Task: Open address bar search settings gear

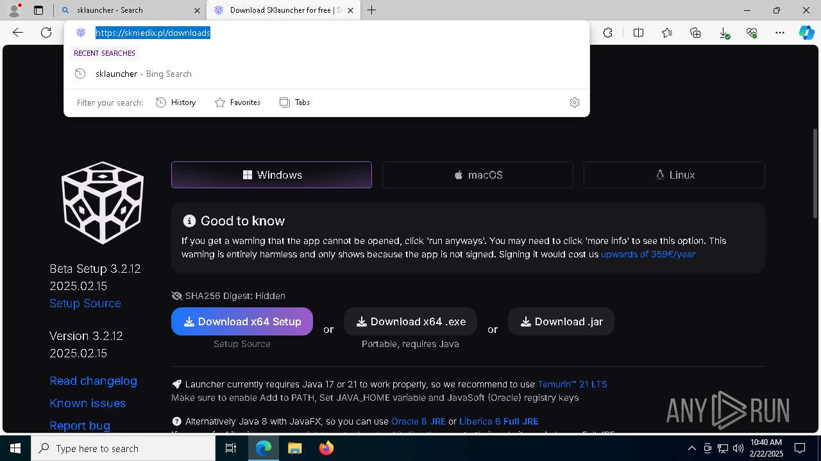Action: (x=575, y=102)
